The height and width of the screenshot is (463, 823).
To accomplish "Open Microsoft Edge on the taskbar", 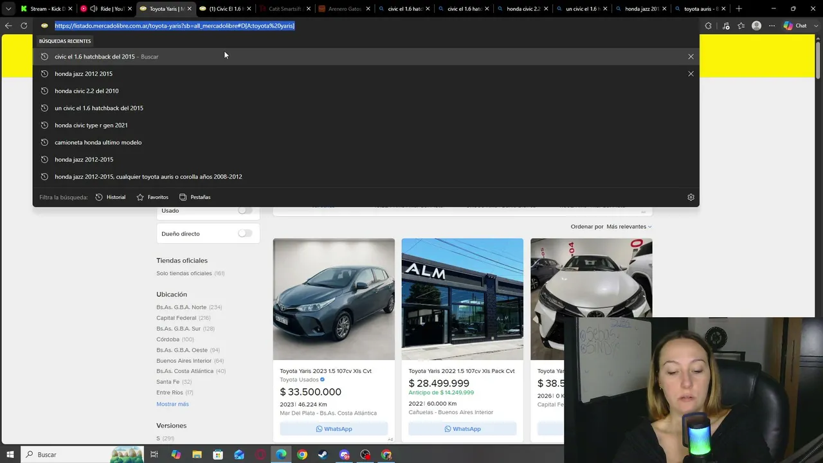I will 281,455.
